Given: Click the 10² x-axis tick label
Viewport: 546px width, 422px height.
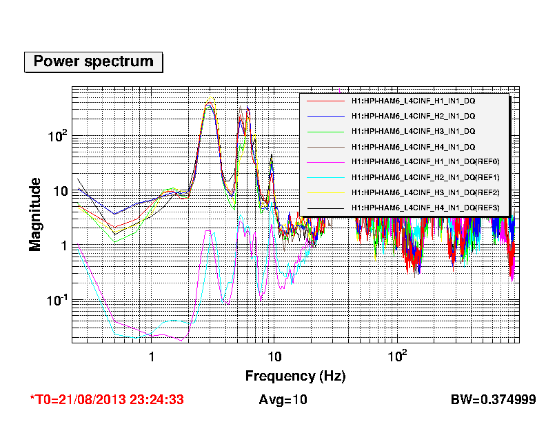Looking at the screenshot, I should (x=397, y=356).
